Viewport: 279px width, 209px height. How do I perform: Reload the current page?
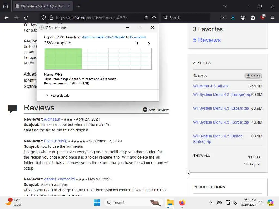point(26,18)
